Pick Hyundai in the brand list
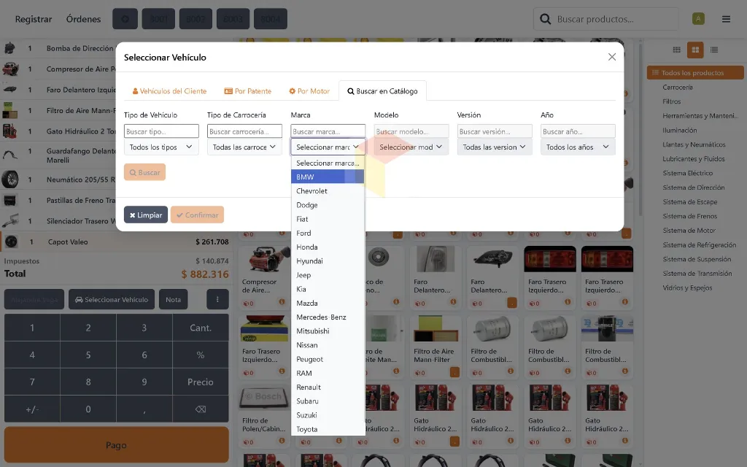This screenshot has height=467, width=747. coord(328,261)
